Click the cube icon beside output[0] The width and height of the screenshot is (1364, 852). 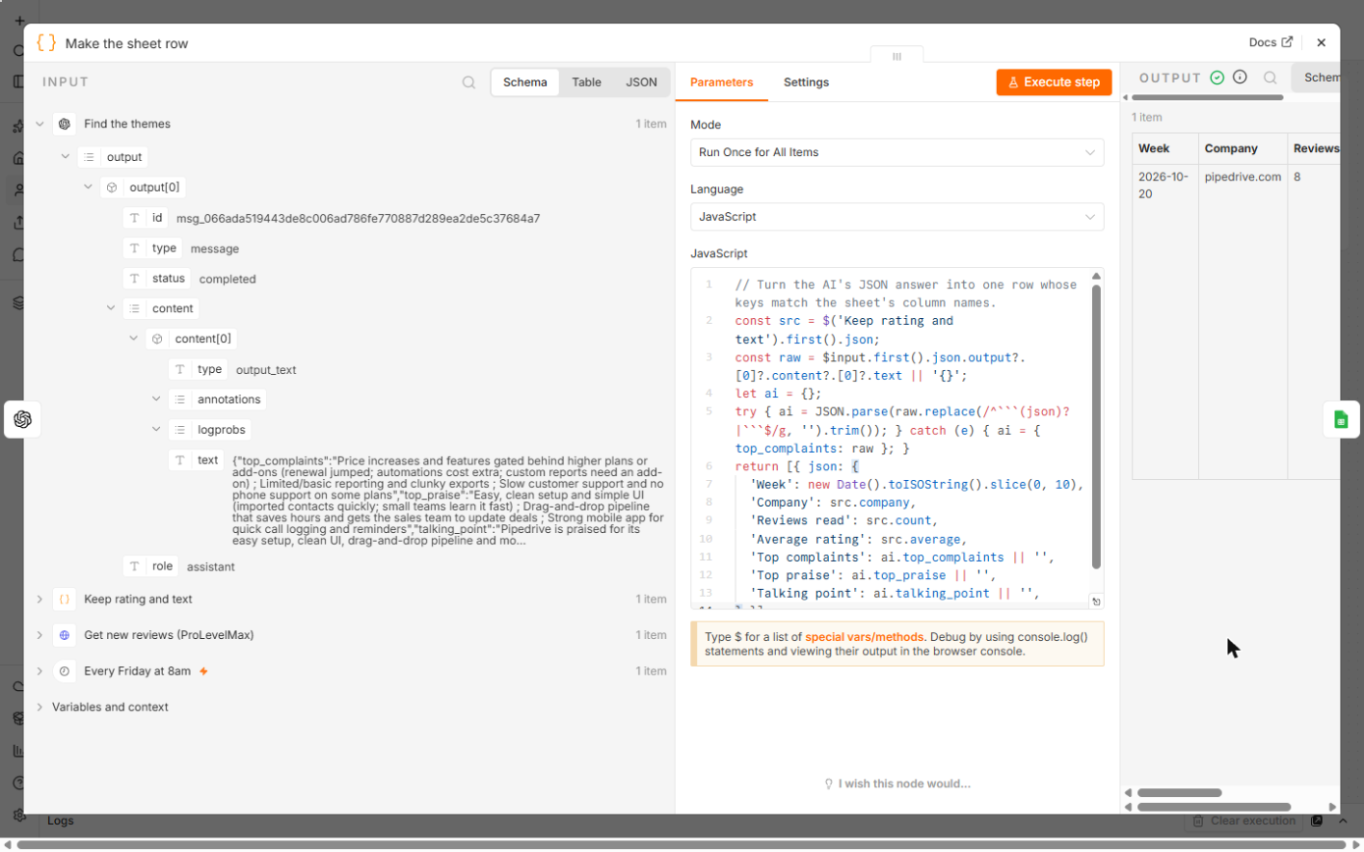pyautogui.click(x=112, y=186)
